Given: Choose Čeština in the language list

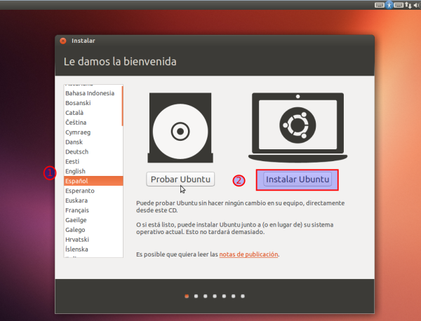Looking at the screenshot, I should tap(93, 122).
